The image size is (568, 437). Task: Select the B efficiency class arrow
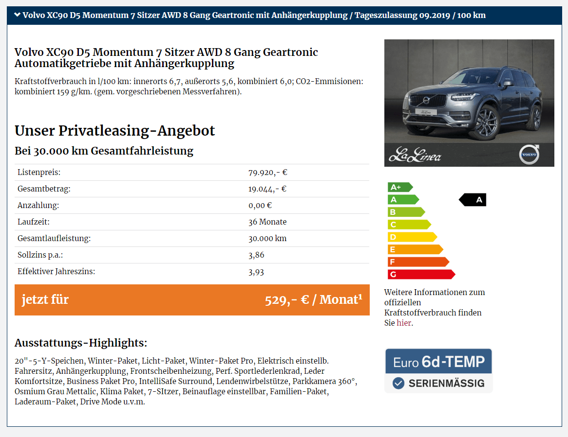point(406,212)
